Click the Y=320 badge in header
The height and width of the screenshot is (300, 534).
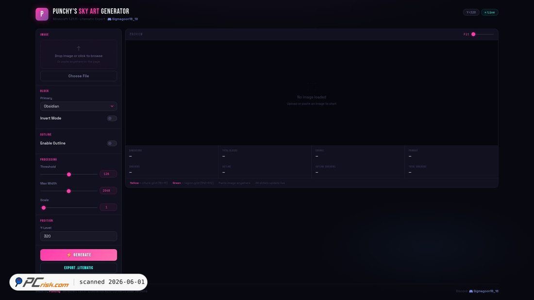point(471,12)
